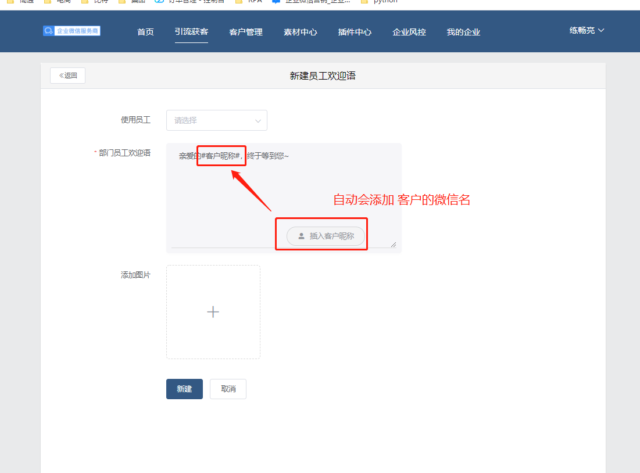640x473 pixels.
Task: Click the person icon in 插入客户昵称
Action: [301, 236]
